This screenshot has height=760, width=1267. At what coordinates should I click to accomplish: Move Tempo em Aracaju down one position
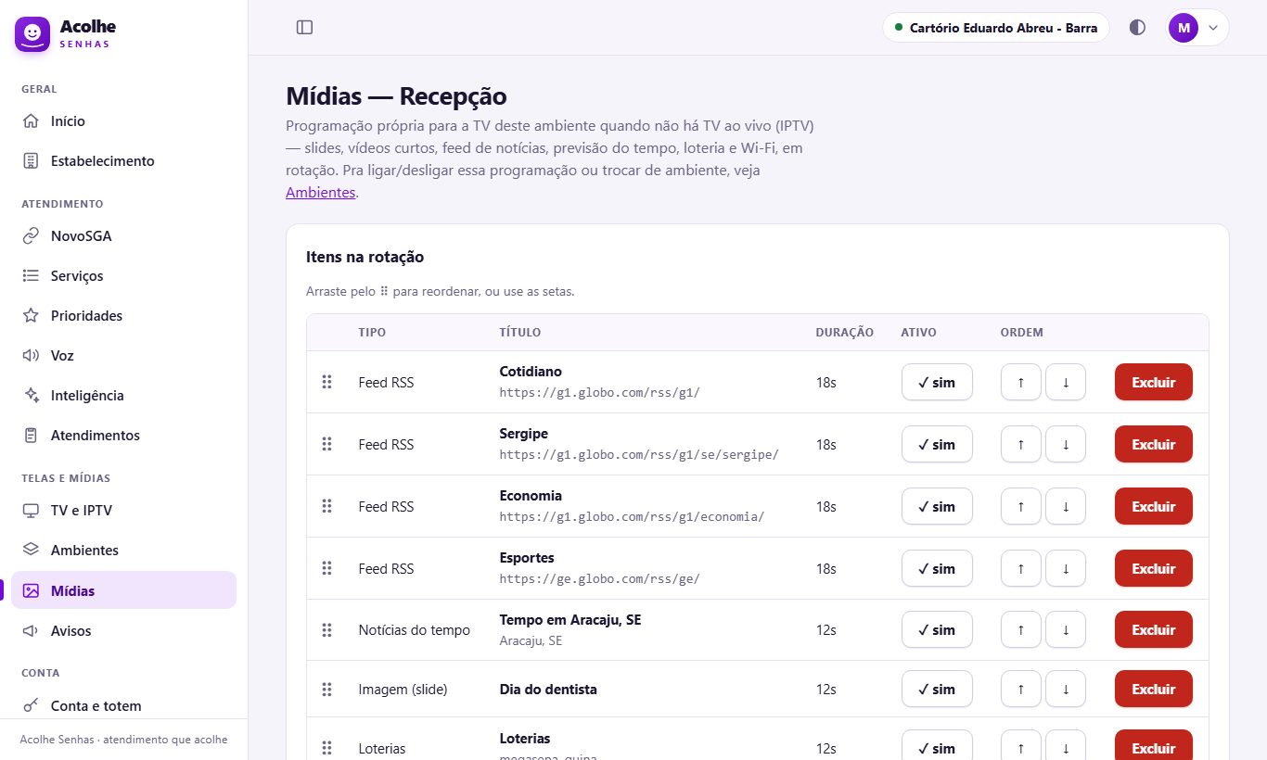[x=1066, y=629]
